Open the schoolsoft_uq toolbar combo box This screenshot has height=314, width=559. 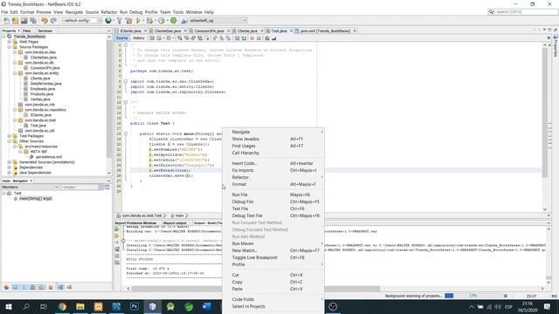click(217, 21)
